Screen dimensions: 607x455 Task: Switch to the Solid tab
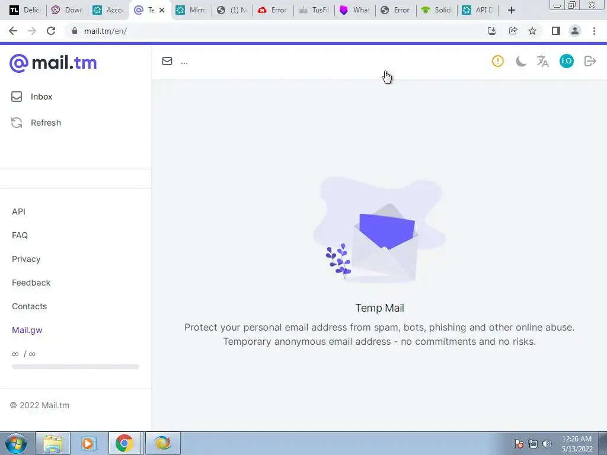pos(437,10)
